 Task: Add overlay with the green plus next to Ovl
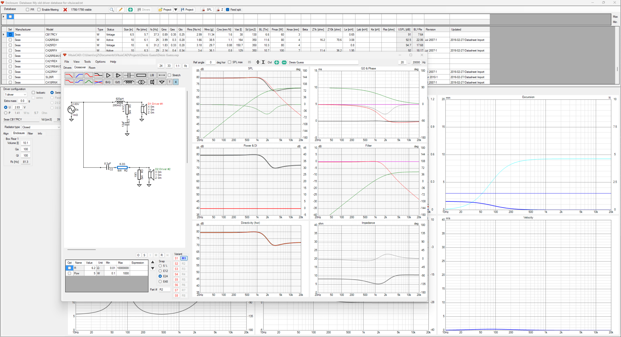(277, 62)
